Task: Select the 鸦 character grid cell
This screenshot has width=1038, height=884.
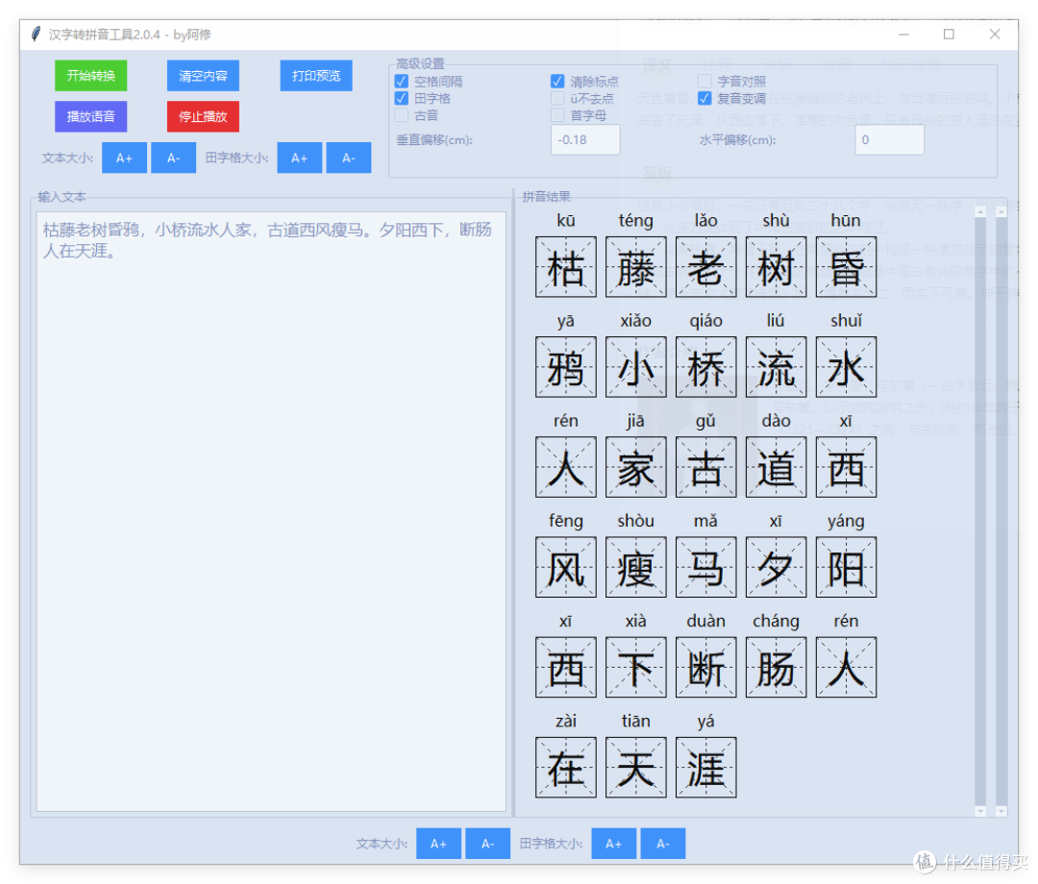Action: click(566, 367)
